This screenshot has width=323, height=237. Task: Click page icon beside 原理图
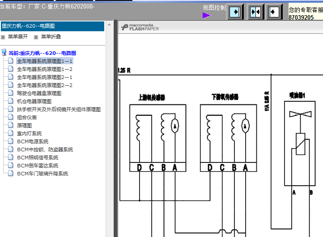11,125
